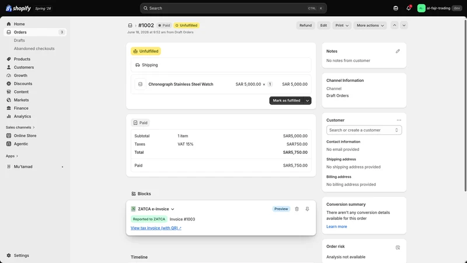Go to the next order with down arrow

(404, 25)
